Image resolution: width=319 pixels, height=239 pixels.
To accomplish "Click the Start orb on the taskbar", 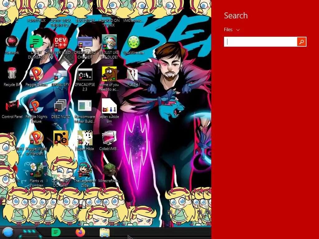I will pos(8,233).
